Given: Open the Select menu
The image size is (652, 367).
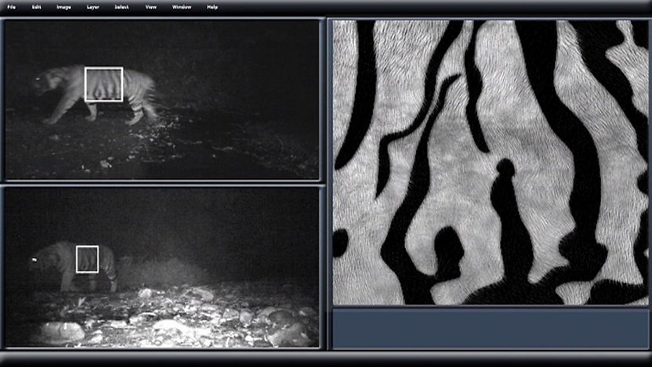Looking at the screenshot, I should click(121, 7).
